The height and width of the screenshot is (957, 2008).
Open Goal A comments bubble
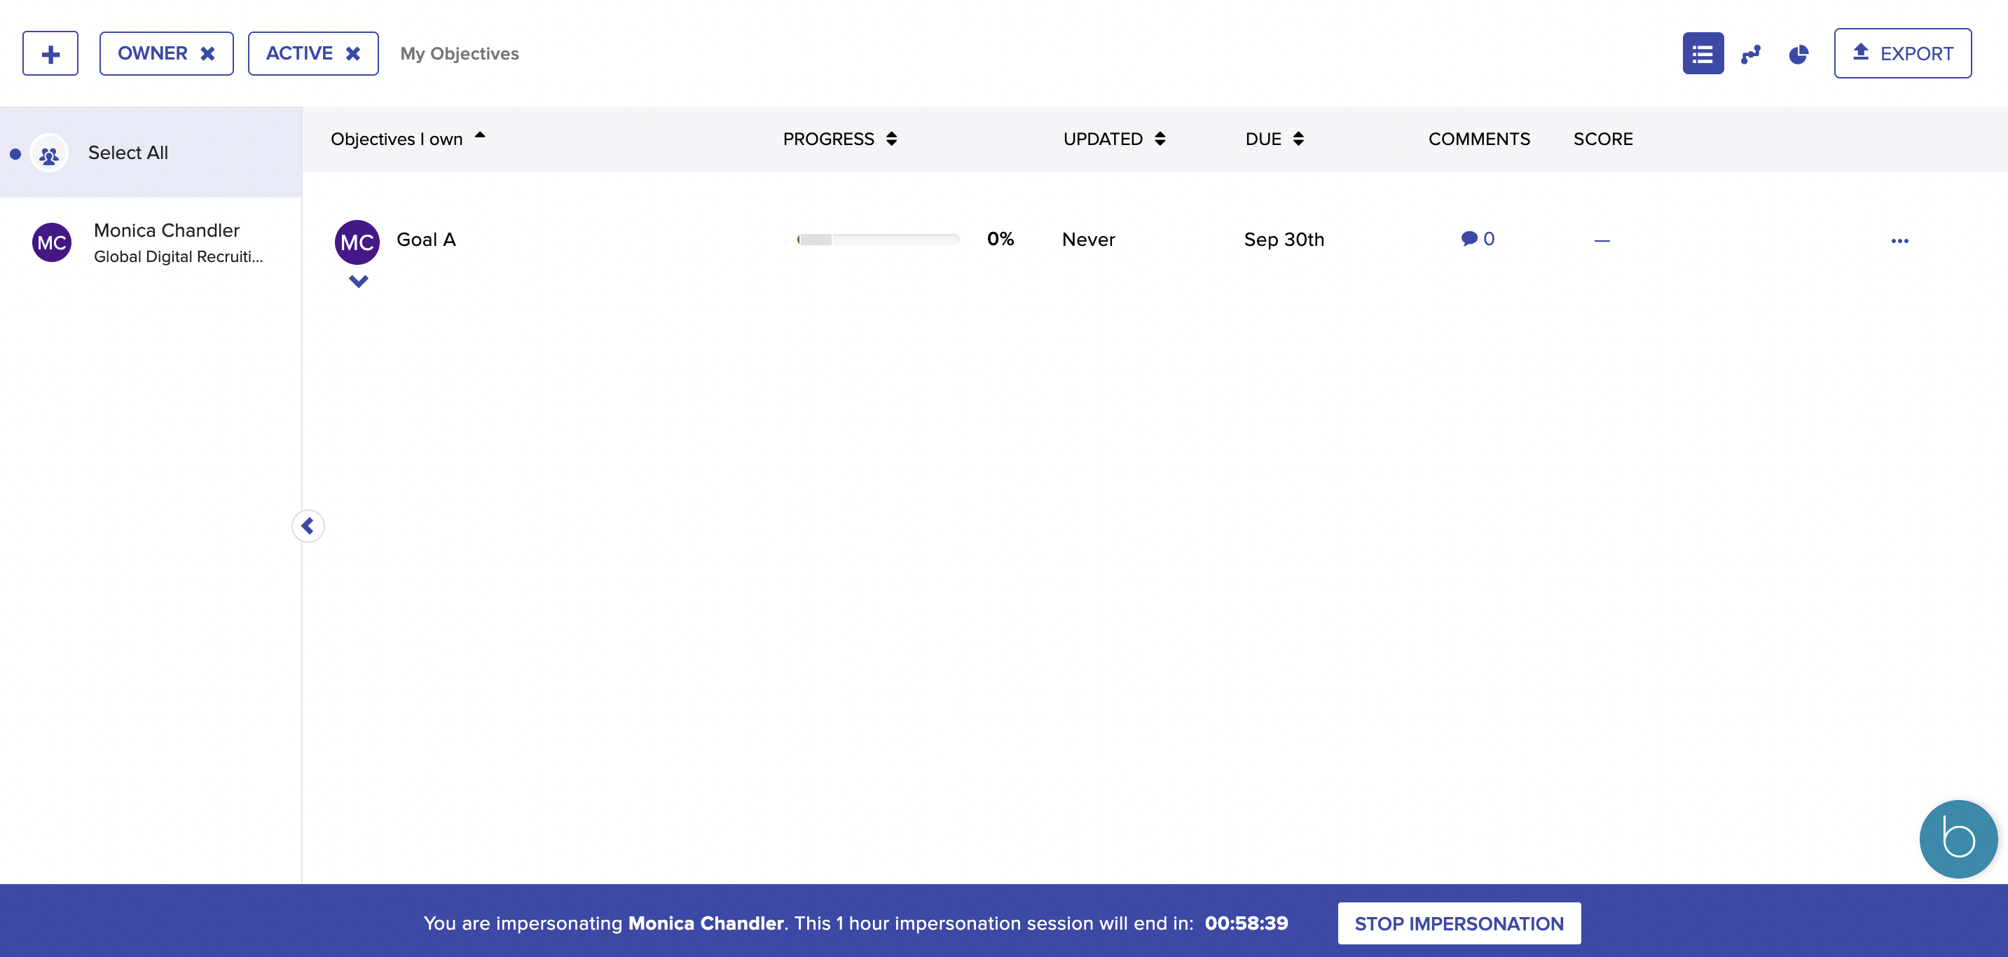1477,238
